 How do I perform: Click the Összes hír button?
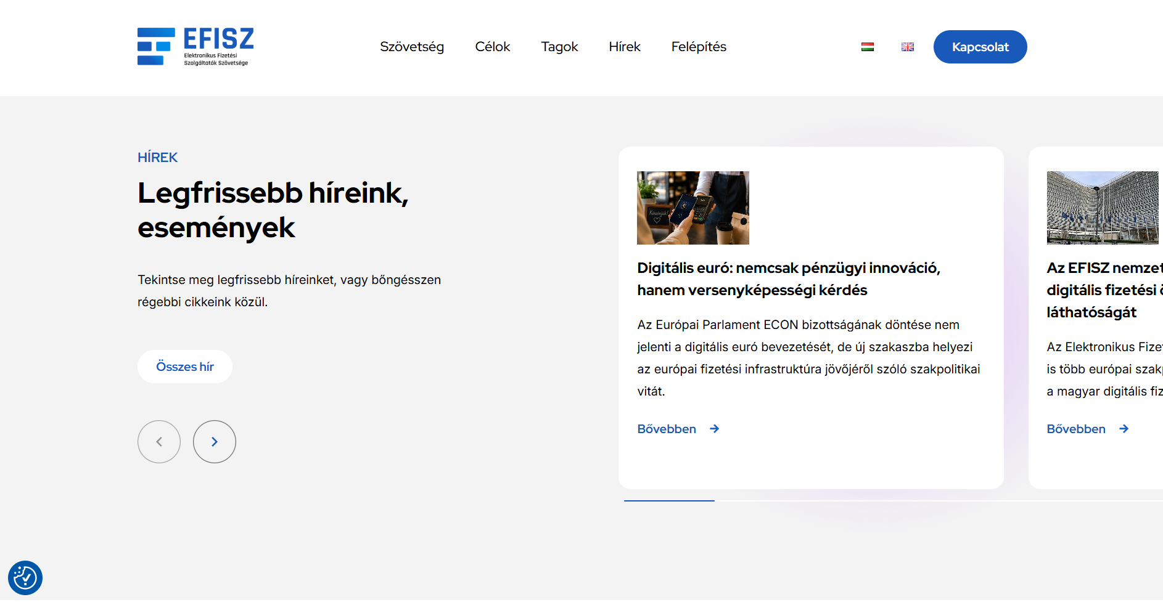coord(185,367)
